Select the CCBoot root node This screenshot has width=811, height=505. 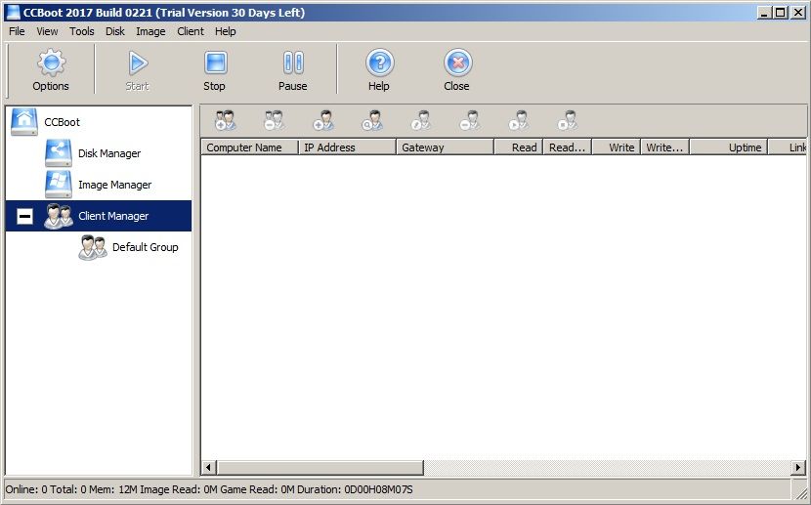63,122
